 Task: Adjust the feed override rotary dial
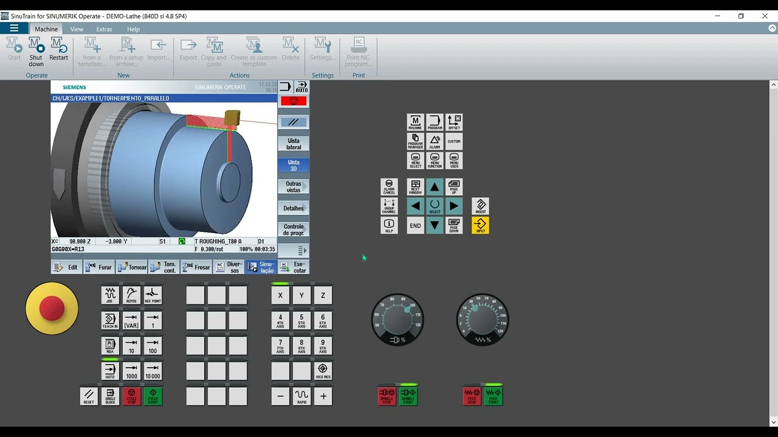tap(483, 319)
